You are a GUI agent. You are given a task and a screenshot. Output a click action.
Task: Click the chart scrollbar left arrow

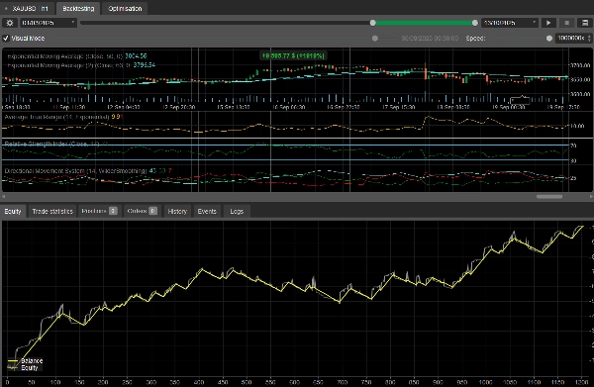[x=3, y=197]
